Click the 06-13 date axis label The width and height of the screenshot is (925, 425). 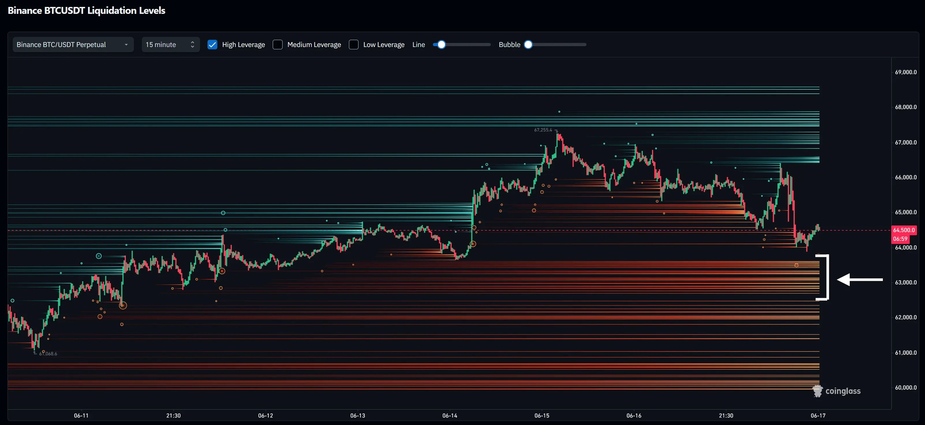(x=358, y=416)
